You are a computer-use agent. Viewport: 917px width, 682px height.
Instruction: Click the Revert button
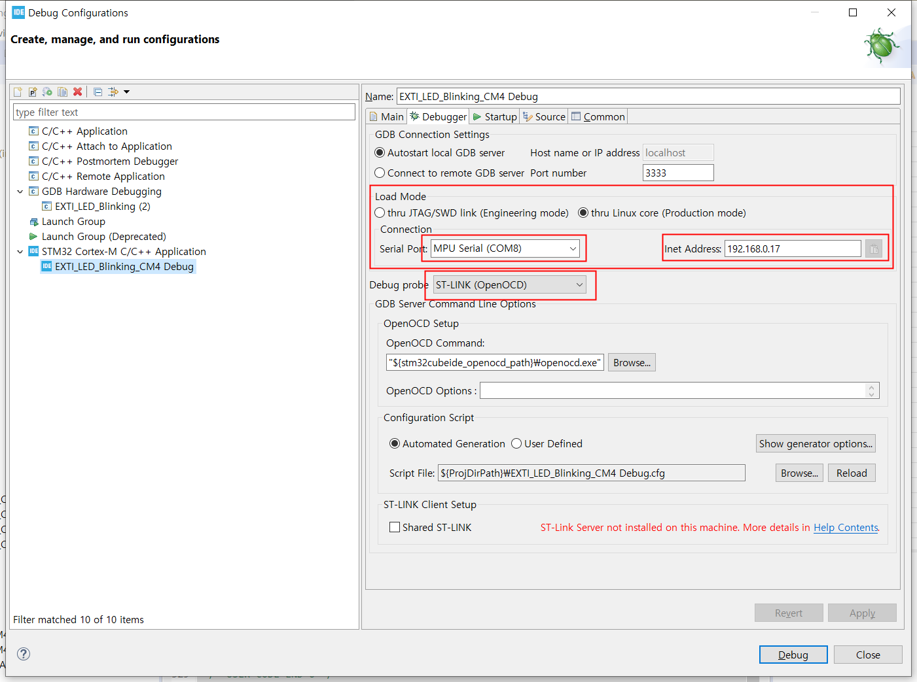point(789,613)
